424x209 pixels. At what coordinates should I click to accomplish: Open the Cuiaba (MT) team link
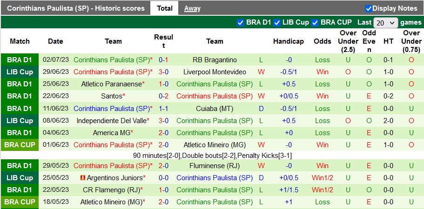[x=215, y=108]
